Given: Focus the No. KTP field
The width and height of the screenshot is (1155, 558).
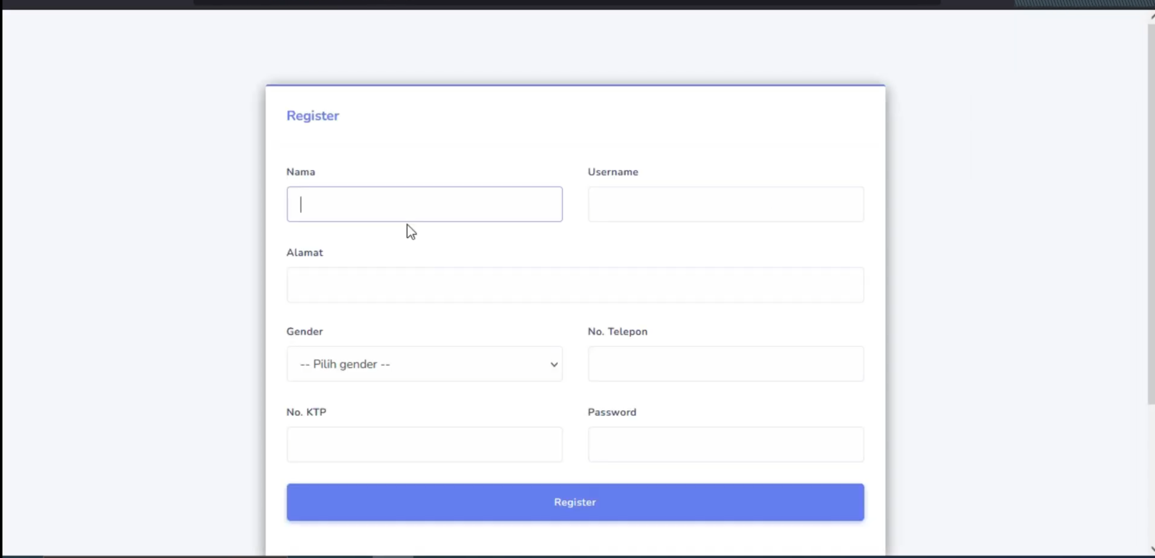Looking at the screenshot, I should [424, 445].
